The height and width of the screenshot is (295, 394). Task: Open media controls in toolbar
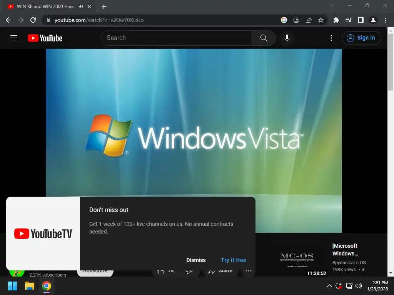(x=348, y=20)
